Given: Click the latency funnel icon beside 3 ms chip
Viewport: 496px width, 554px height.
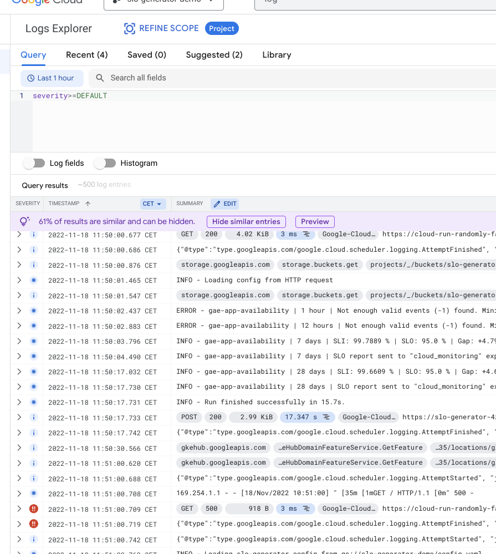Looking at the screenshot, I should pos(306,234).
